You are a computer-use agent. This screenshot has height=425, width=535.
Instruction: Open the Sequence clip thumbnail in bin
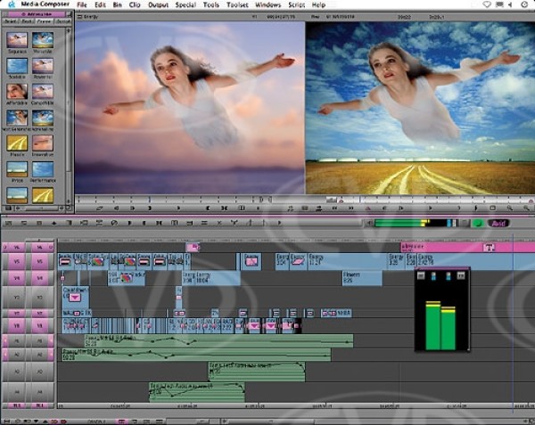click(17, 39)
